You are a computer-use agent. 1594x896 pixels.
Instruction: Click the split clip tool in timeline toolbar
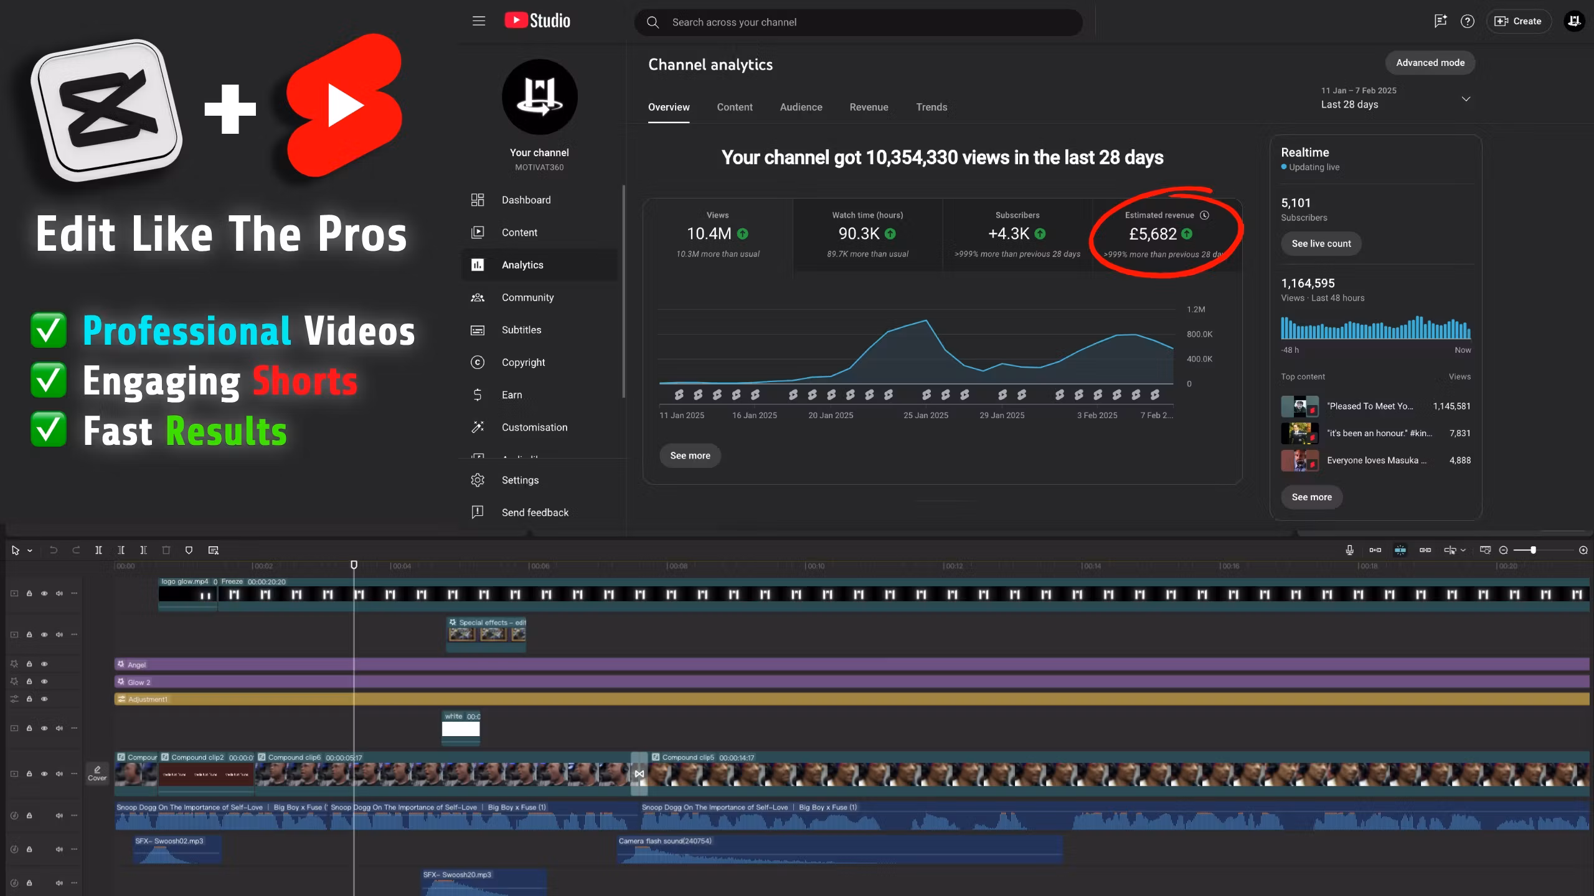click(98, 550)
